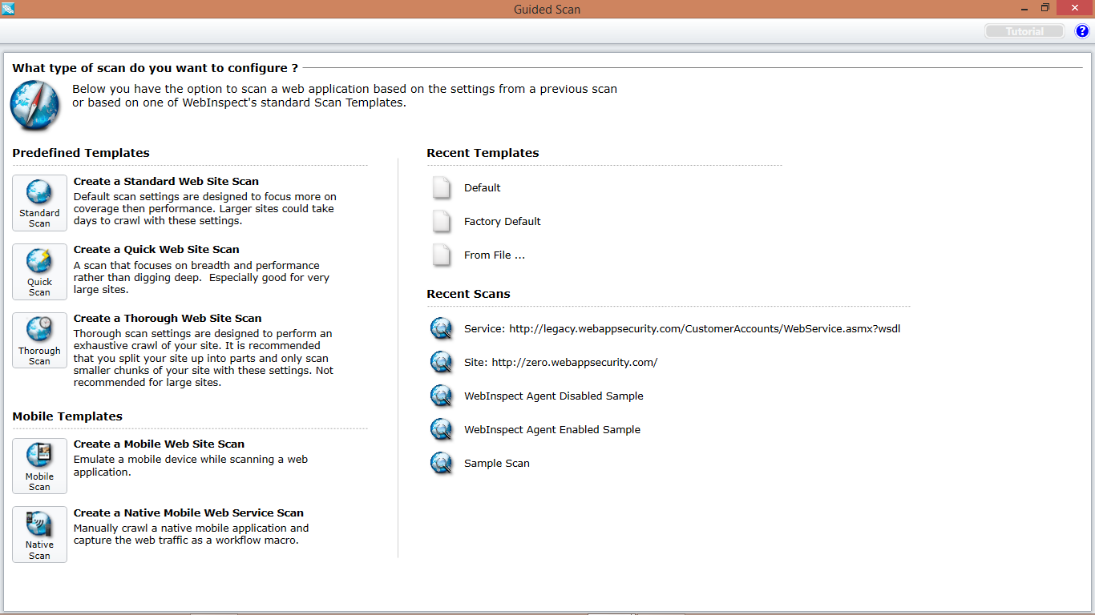
Task: Click the Standard Scan icon button
Action: (x=39, y=203)
